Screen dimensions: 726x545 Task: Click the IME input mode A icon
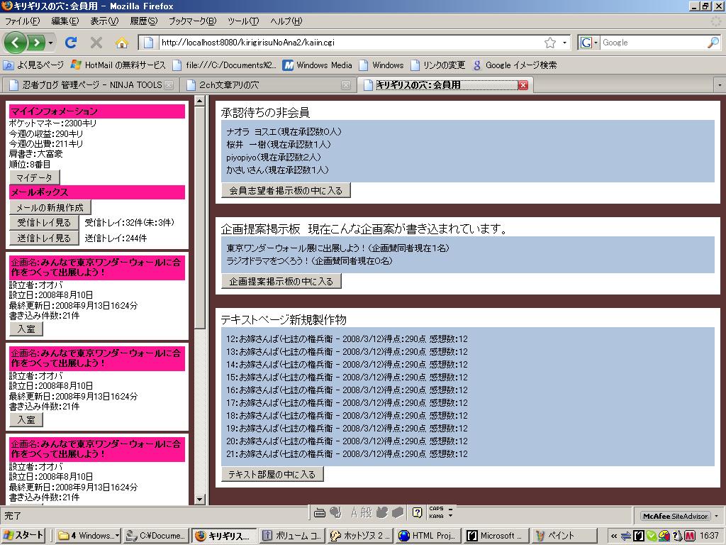tap(354, 512)
